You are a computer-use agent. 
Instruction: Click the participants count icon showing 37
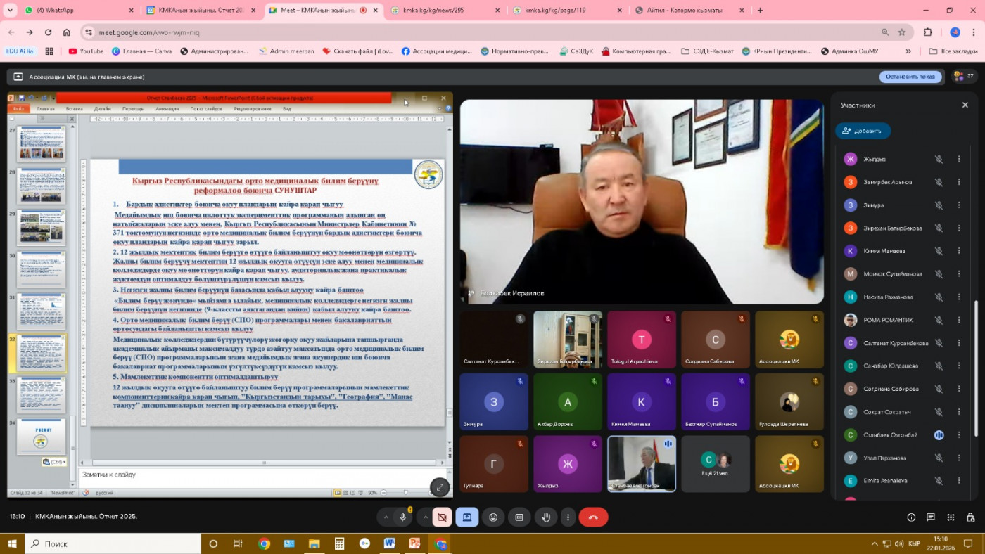[x=962, y=77]
